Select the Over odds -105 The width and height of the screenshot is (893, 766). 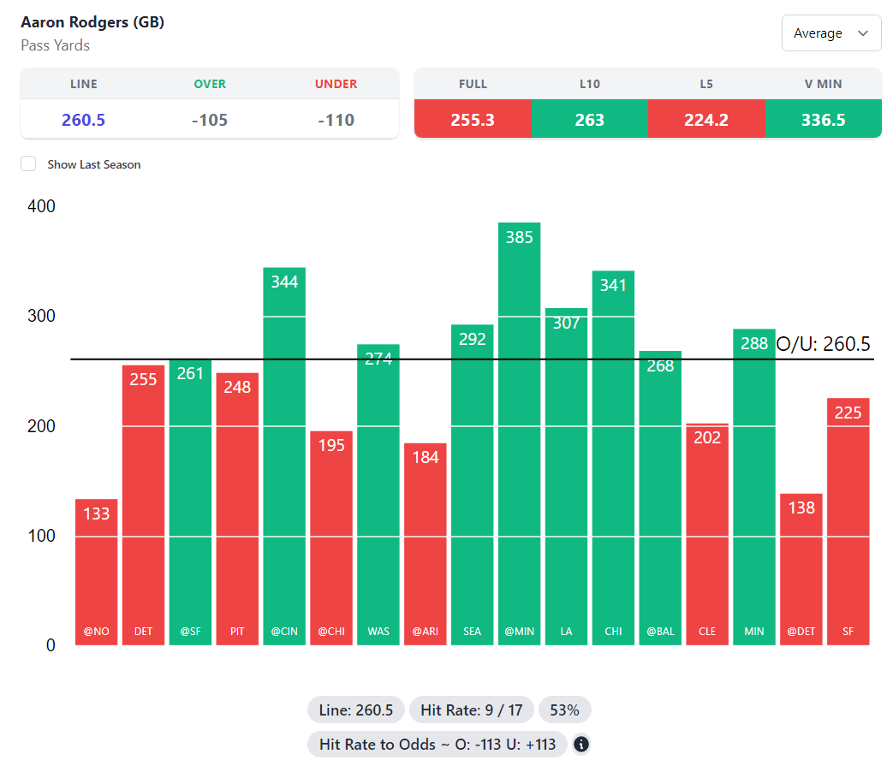(210, 120)
